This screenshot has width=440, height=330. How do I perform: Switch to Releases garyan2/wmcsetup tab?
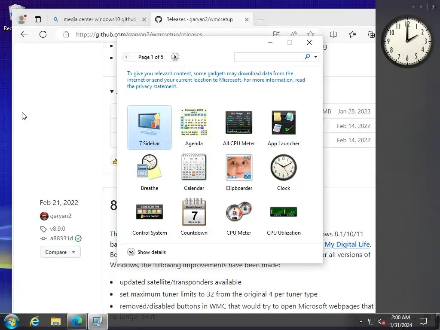[199, 19]
